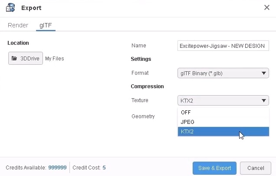The image size is (276, 176).
Task: Click the Credit Cost value
Action: click(104, 168)
